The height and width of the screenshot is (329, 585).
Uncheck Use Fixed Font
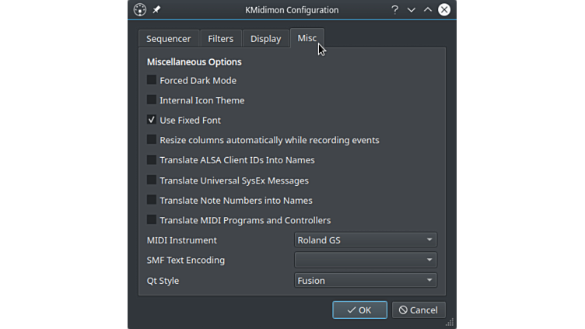click(x=152, y=121)
